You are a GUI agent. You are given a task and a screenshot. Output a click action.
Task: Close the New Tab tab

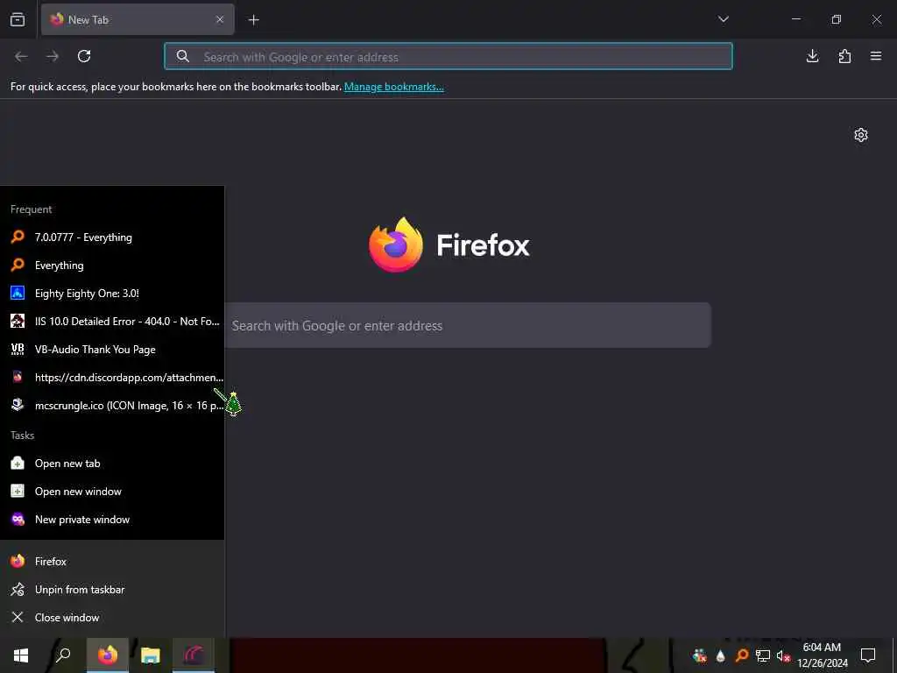pyautogui.click(x=220, y=19)
